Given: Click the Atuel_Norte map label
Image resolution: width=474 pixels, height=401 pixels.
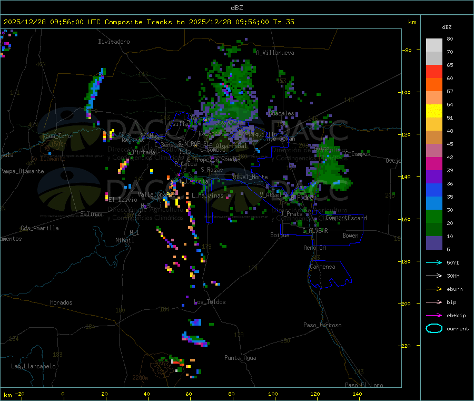Looking at the screenshot, I should click(250, 177).
